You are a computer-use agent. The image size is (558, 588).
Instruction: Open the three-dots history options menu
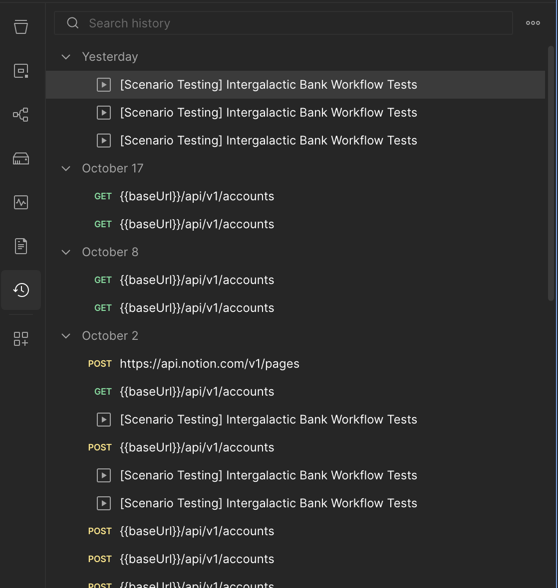[x=533, y=23]
